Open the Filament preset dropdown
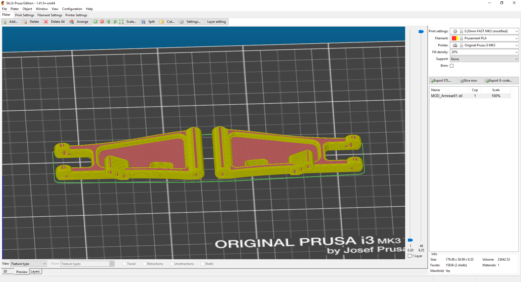 (484, 38)
